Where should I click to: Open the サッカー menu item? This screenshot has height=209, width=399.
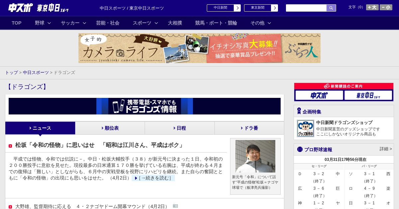[x=70, y=23]
